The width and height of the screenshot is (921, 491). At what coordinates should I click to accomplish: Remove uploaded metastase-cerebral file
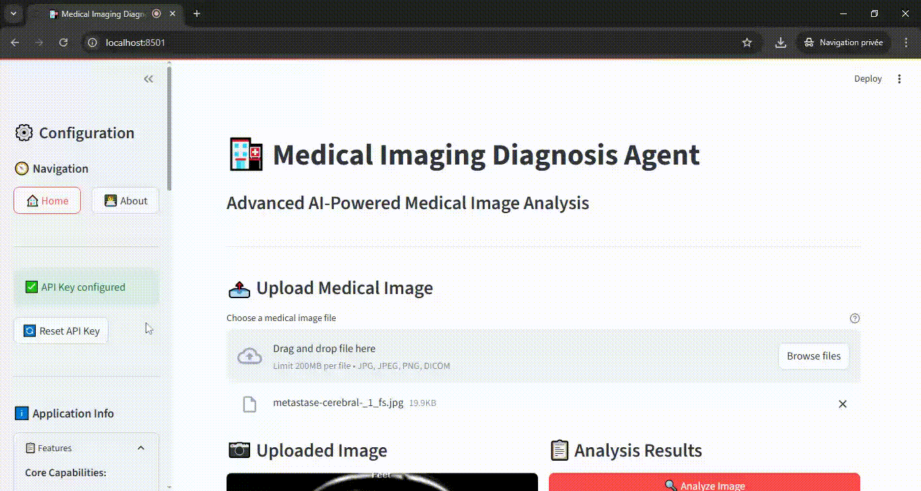(842, 404)
